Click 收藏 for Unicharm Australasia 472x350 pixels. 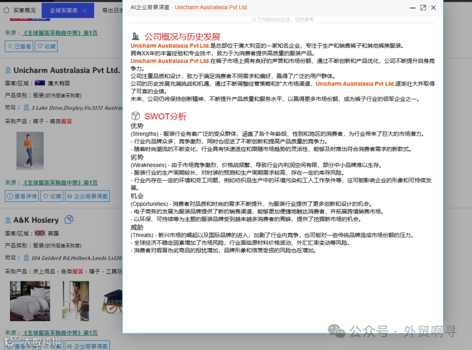[x=52, y=196]
